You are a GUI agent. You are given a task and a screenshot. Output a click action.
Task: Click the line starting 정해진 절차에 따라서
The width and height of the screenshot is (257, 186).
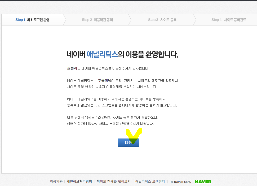pyautogui.click(x=110, y=123)
